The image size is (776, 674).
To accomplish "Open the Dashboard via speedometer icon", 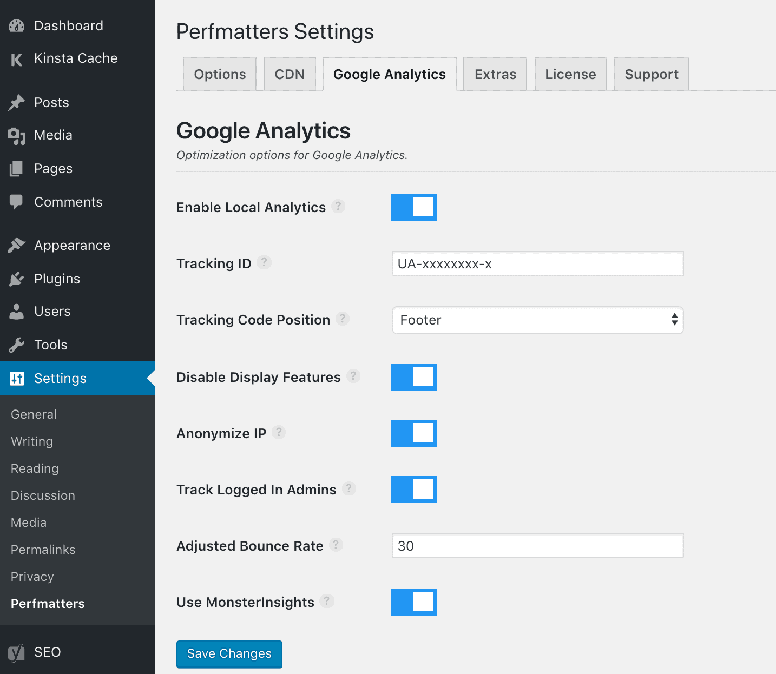I will coord(17,25).
